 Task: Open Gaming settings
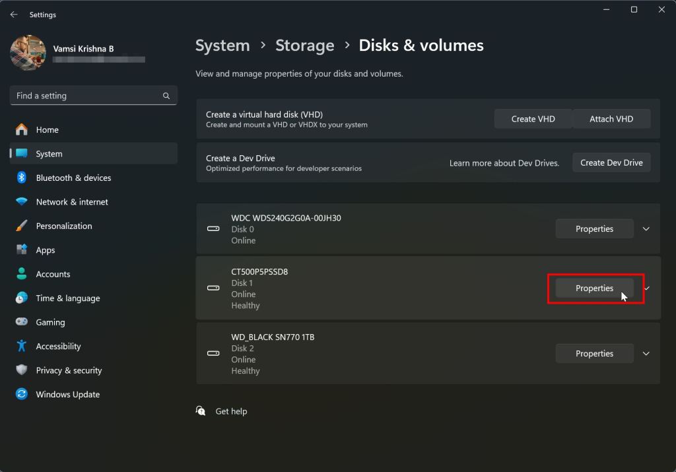[94, 322]
